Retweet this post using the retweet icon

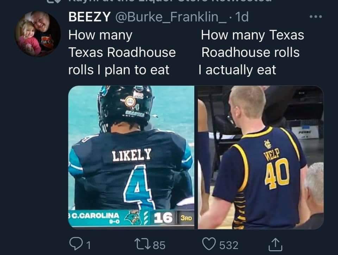(x=143, y=244)
